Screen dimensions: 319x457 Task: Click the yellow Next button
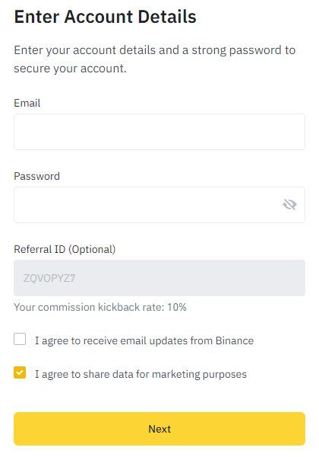159,429
